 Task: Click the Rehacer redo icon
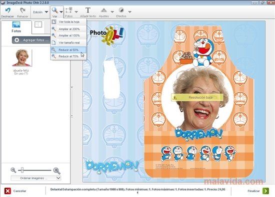tap(22, 10)
